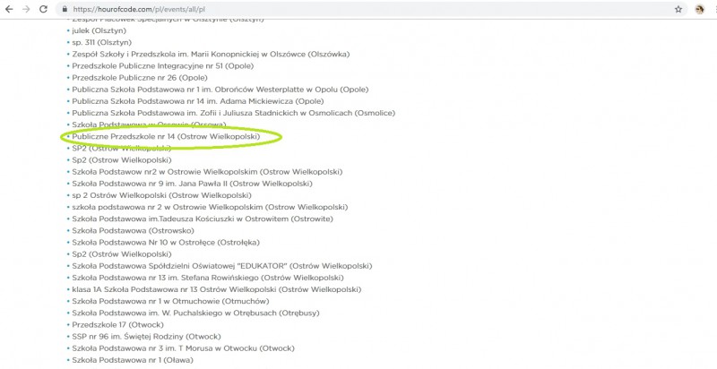Reload the hourofcode page

(43, 9)
